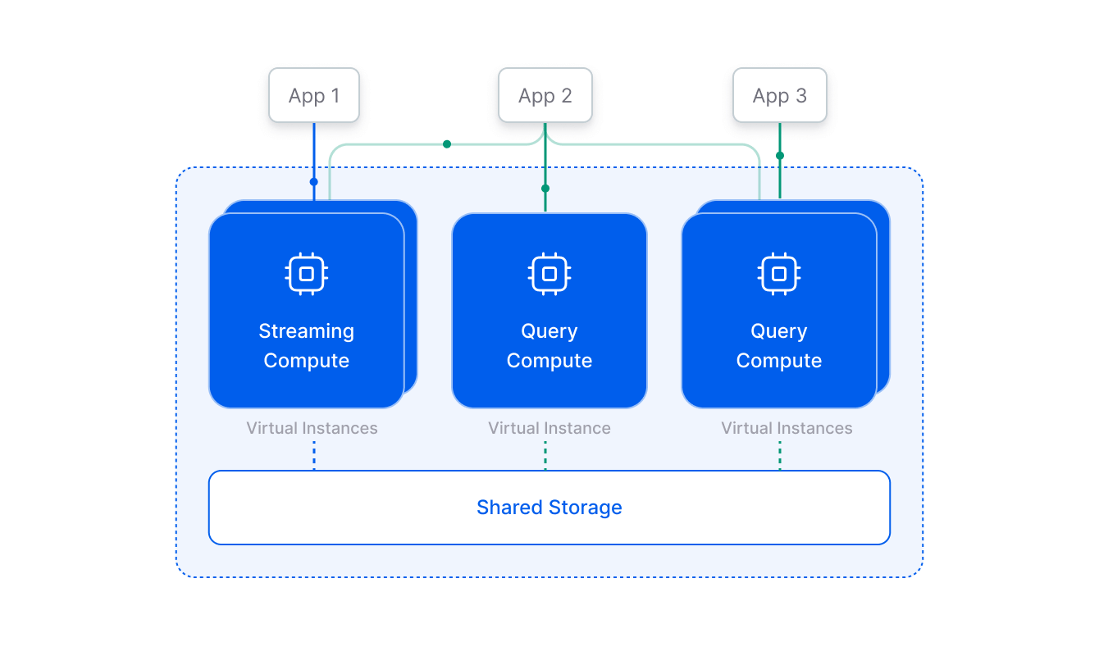Viewport: 1099px width, 656px height.
Task: Select the Shared Storage box
Action: pyautogui.click(x=549, y=508)
